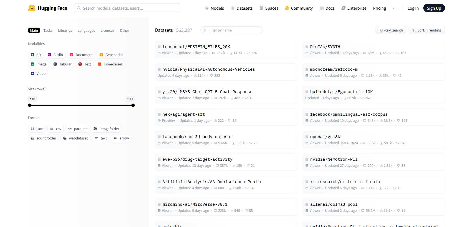Toggle the webdataset format filter
The width and height of the screenshot is (461, 227).
[75, 138]
